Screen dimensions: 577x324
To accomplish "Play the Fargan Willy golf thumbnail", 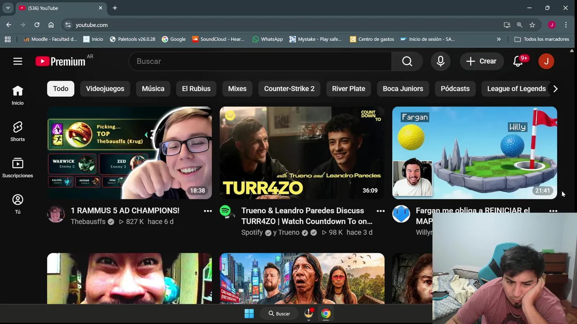I will pyautogui.click(x=475, y=153).
